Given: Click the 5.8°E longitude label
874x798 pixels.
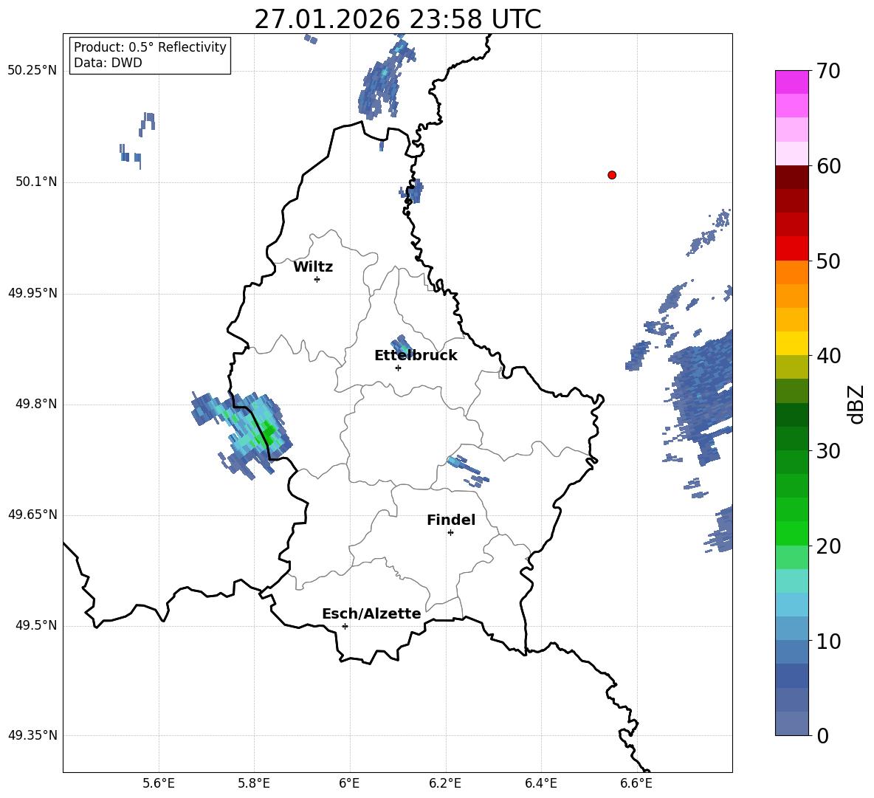Looking at the screenshot, I should point(254,783).
